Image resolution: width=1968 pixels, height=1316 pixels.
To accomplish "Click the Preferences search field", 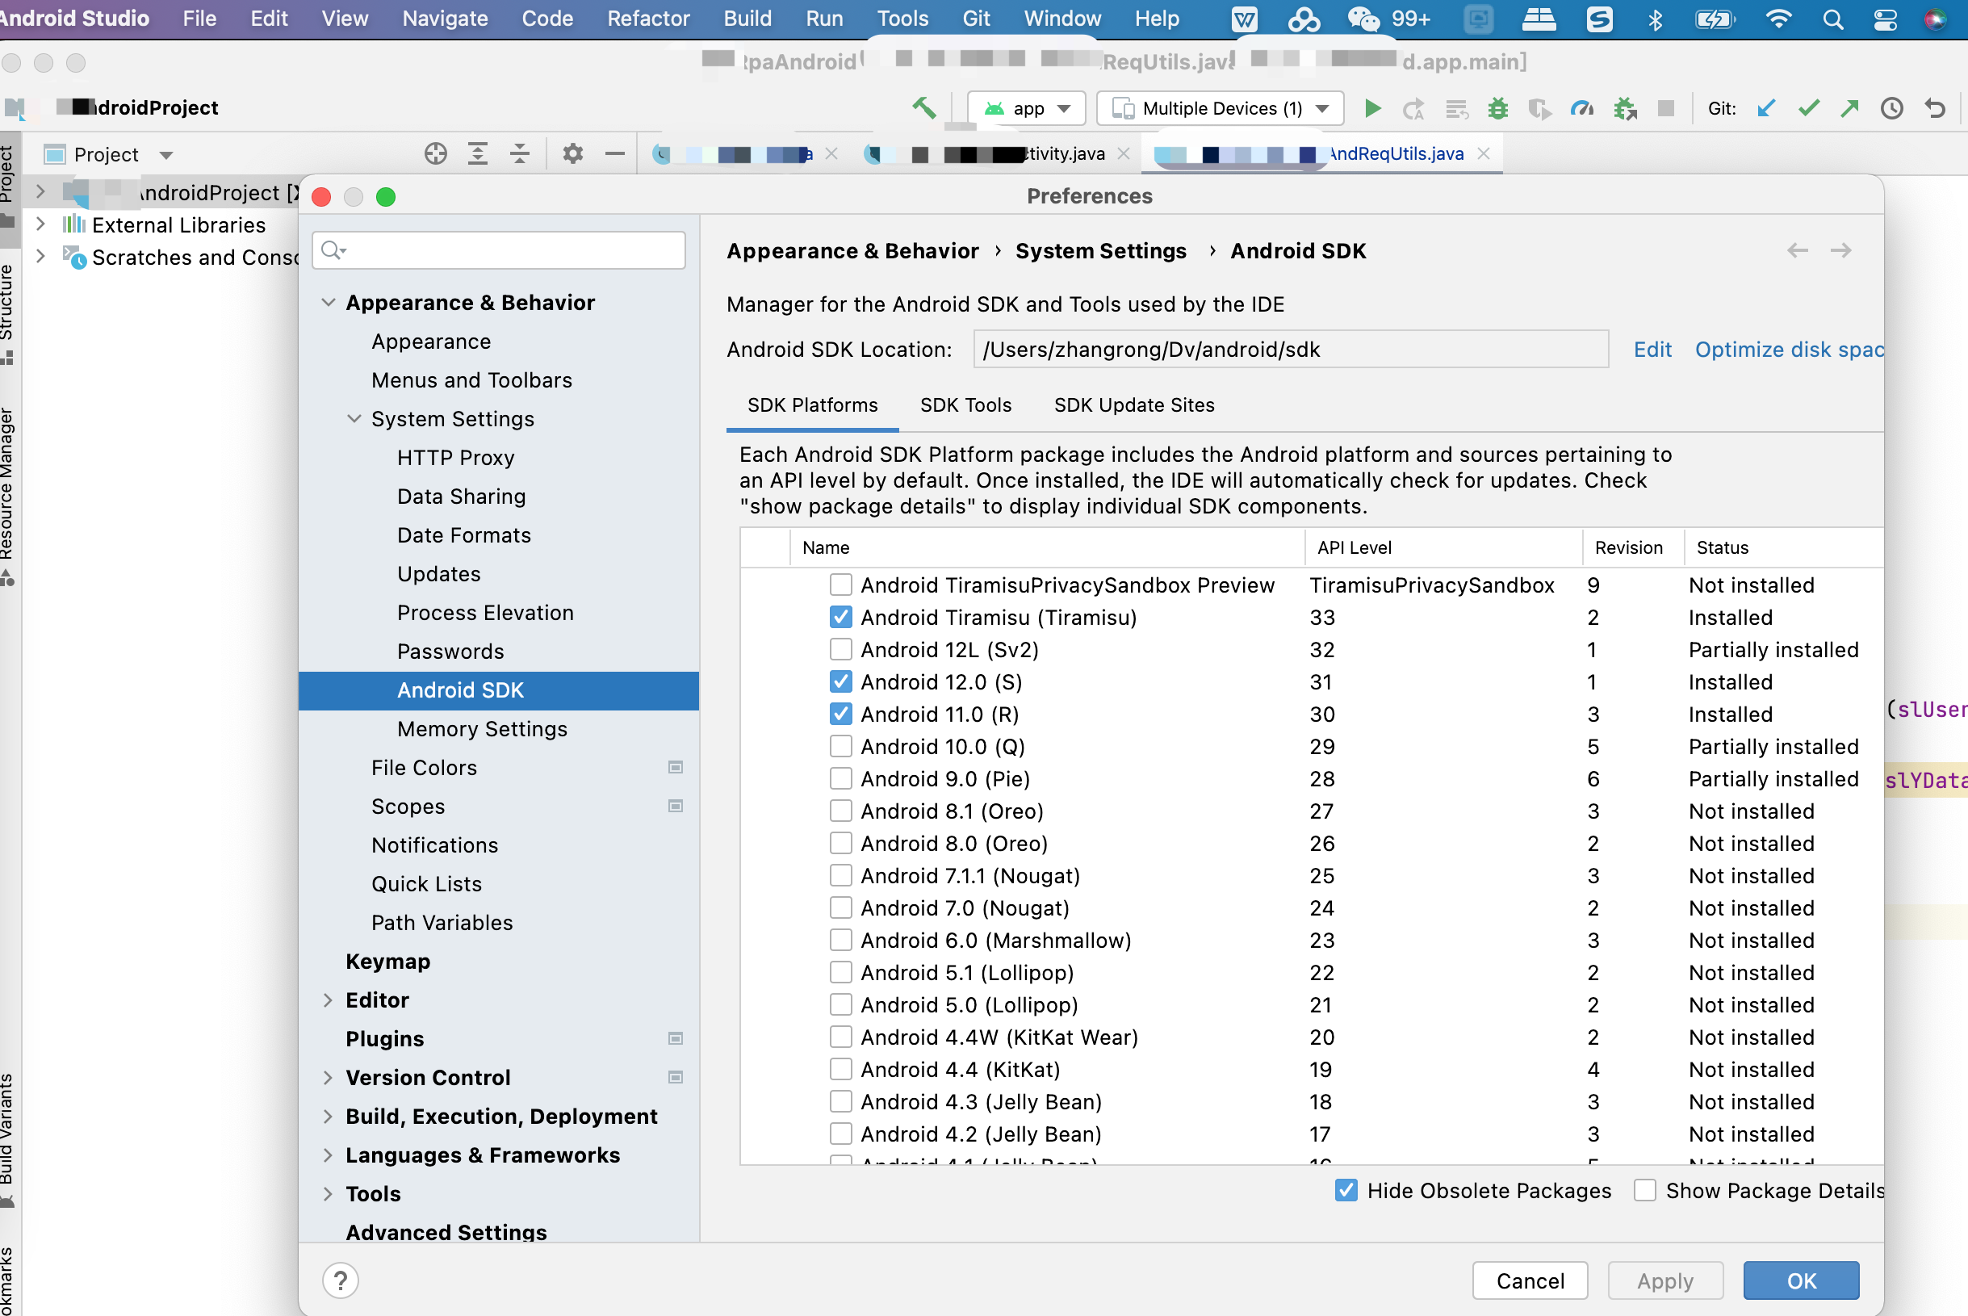I will click(x=498, y=250).
